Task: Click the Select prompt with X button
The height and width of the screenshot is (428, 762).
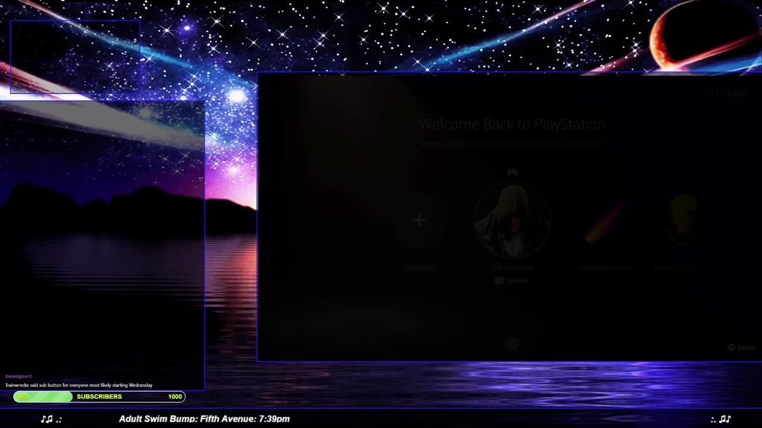Action: pos(741,348)
